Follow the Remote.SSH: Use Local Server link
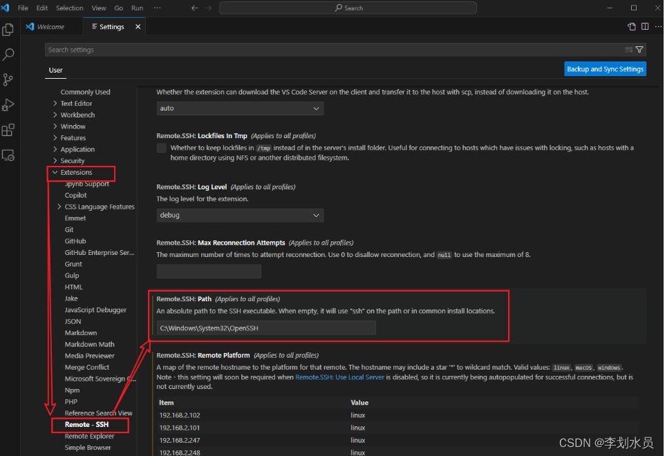The image size is (665, 456). 339,377
